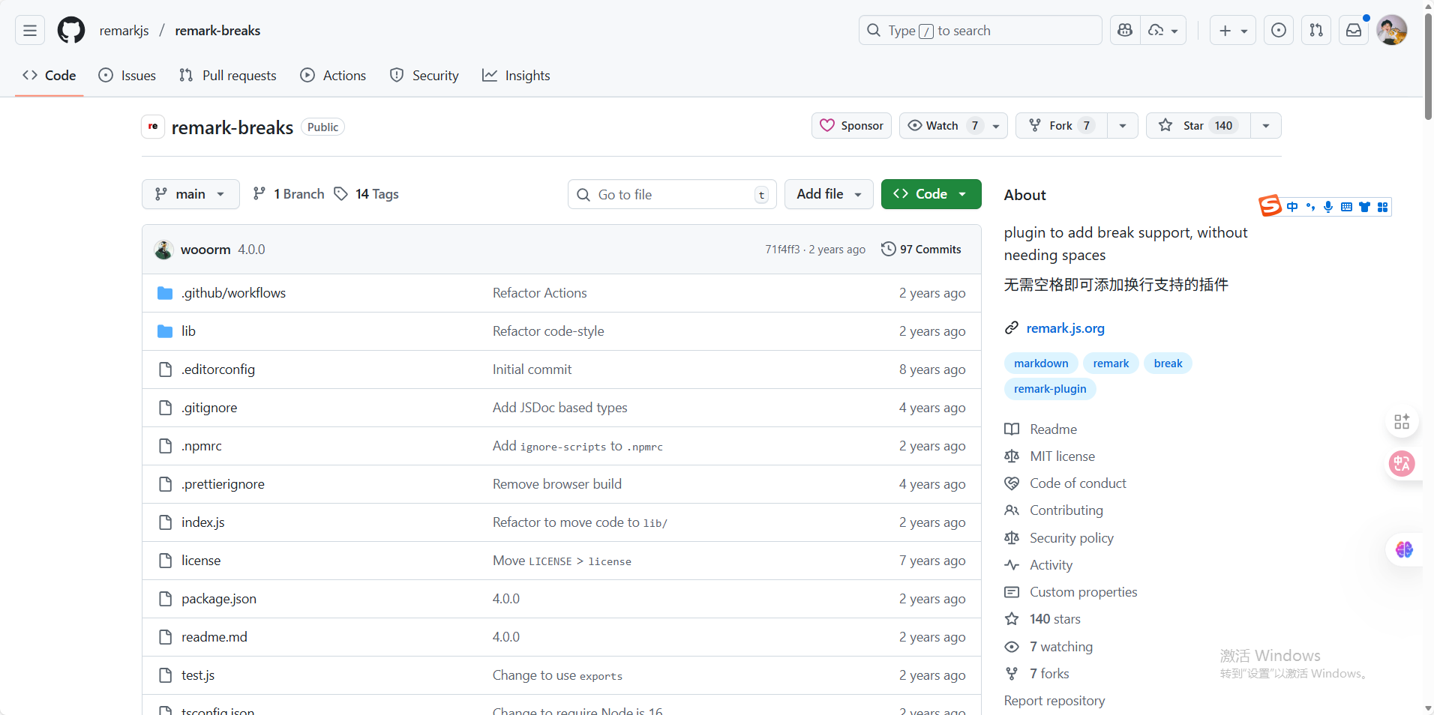Image resolution: width=1434 pixels, height=715 pixels.
Task: Open the Copilot agents dropdown in header
Action: (1163, 31)
